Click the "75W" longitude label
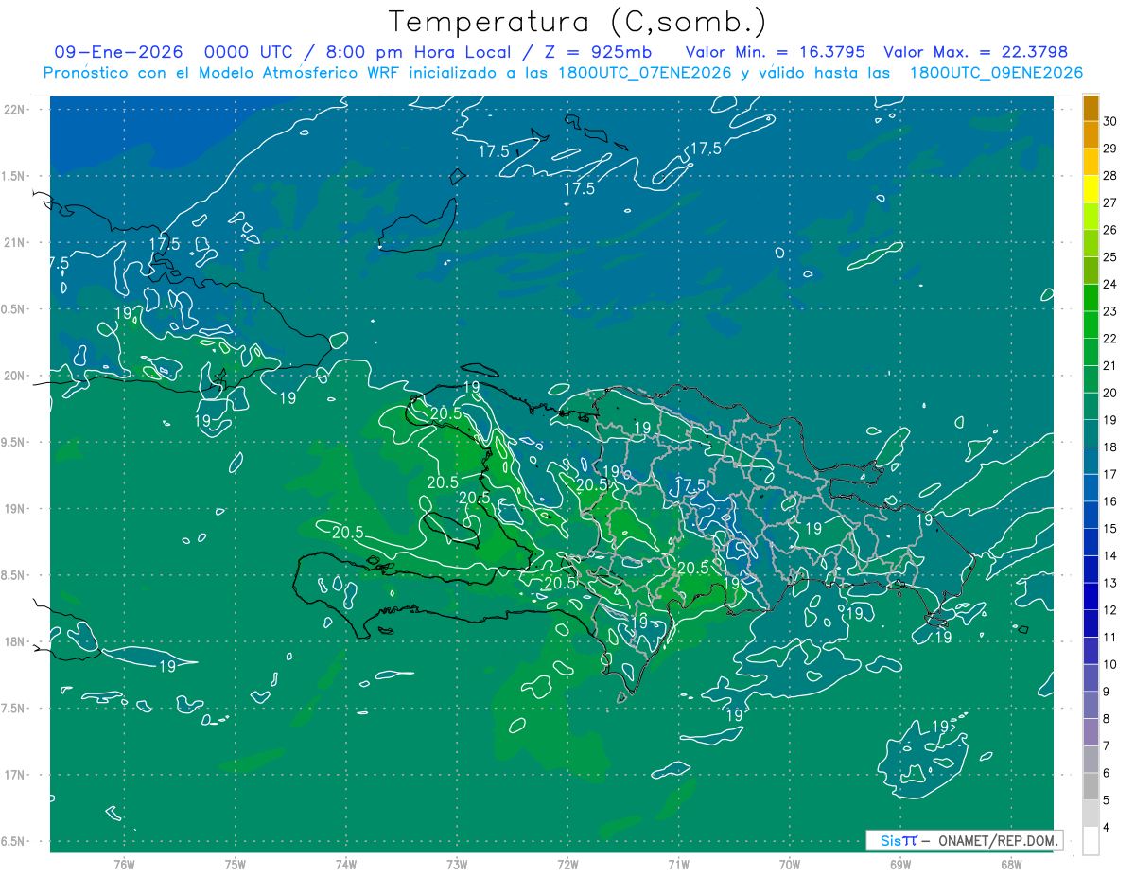 click(236, 864)
